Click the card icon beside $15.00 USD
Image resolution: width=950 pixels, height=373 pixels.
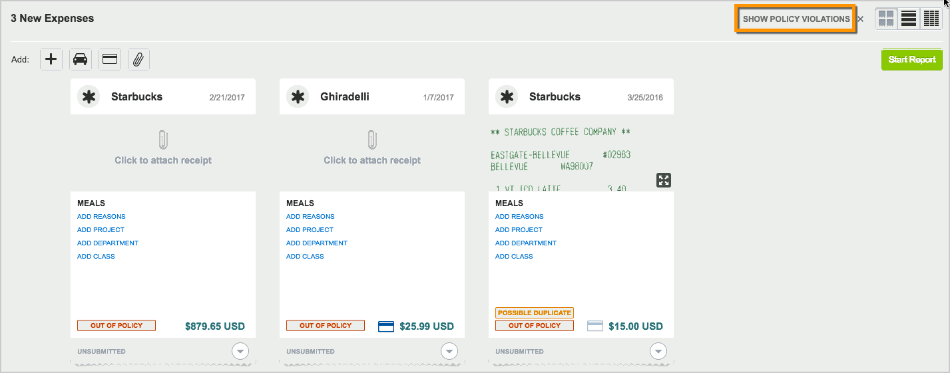click(595, 326)
